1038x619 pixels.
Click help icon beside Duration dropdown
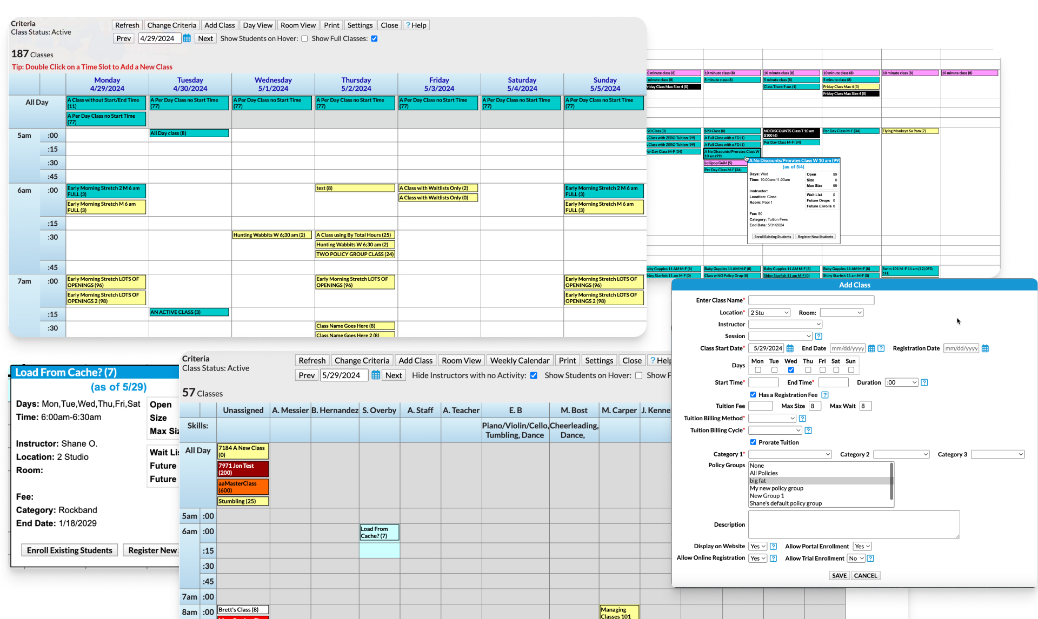(924, 382)
